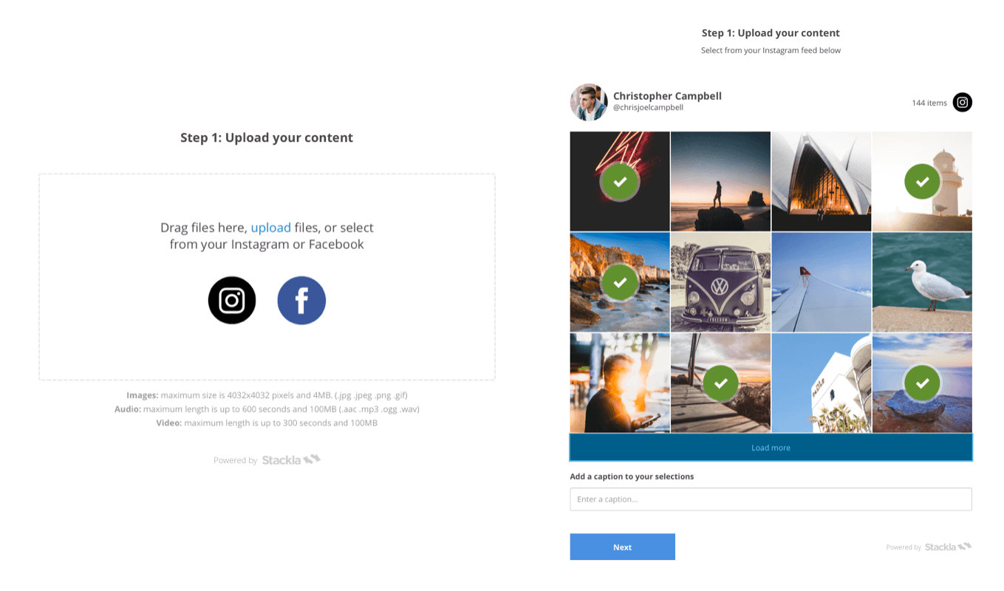
Task: Choose the Sydney Opera House photo
Action: click(822, 182)
